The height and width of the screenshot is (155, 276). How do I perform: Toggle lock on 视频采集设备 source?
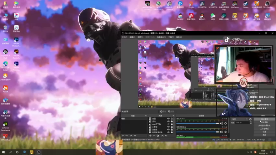pyautogui.click(x=172, y=132)
